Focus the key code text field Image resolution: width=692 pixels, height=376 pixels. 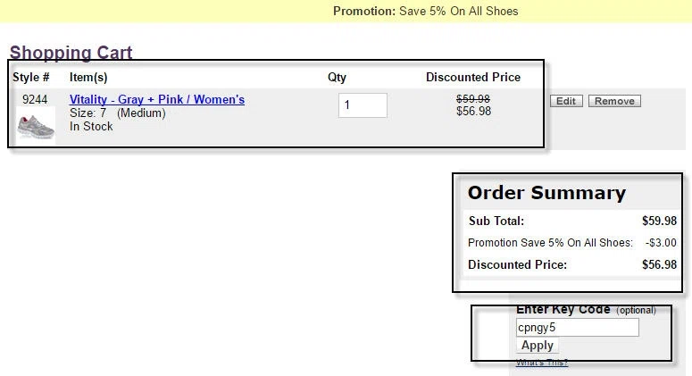pyautogui.click(x=577, y=328)
